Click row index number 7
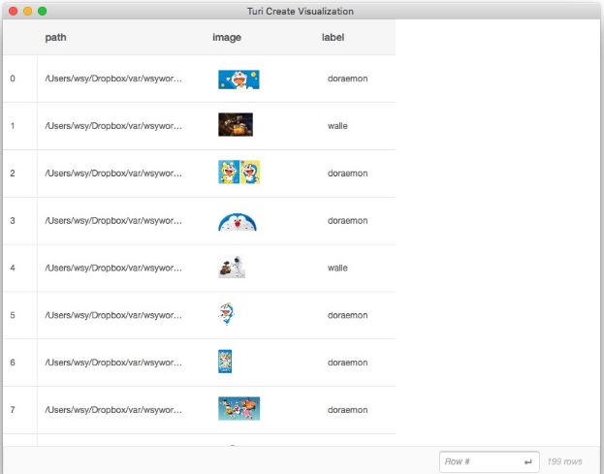 13,410
